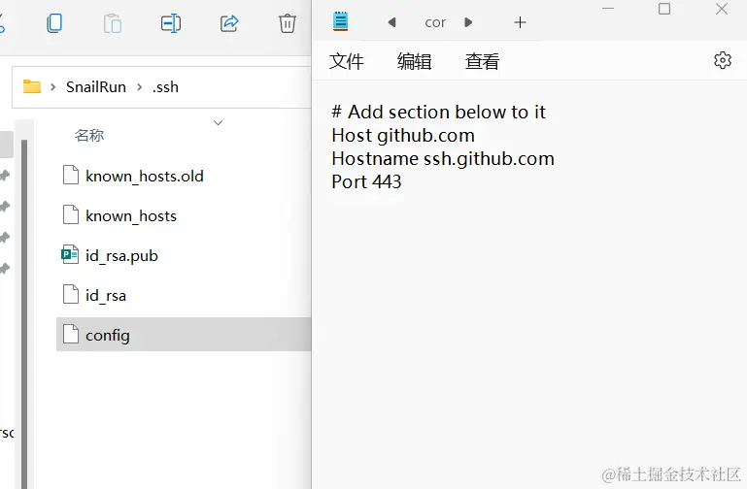Click the Paste icon in Explorer toolbar

[x=113, y=23]
